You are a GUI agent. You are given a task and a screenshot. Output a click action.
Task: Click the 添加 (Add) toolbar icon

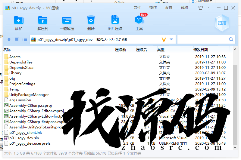pos(19,20)
